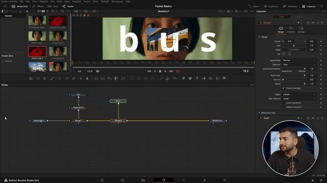The image size is (327, 183).
Task: Open the Operator dropdown
Action: 299,65
